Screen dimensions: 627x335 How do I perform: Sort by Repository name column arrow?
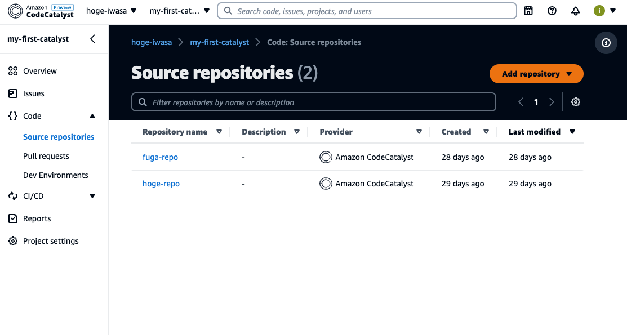tap(219, 132)
